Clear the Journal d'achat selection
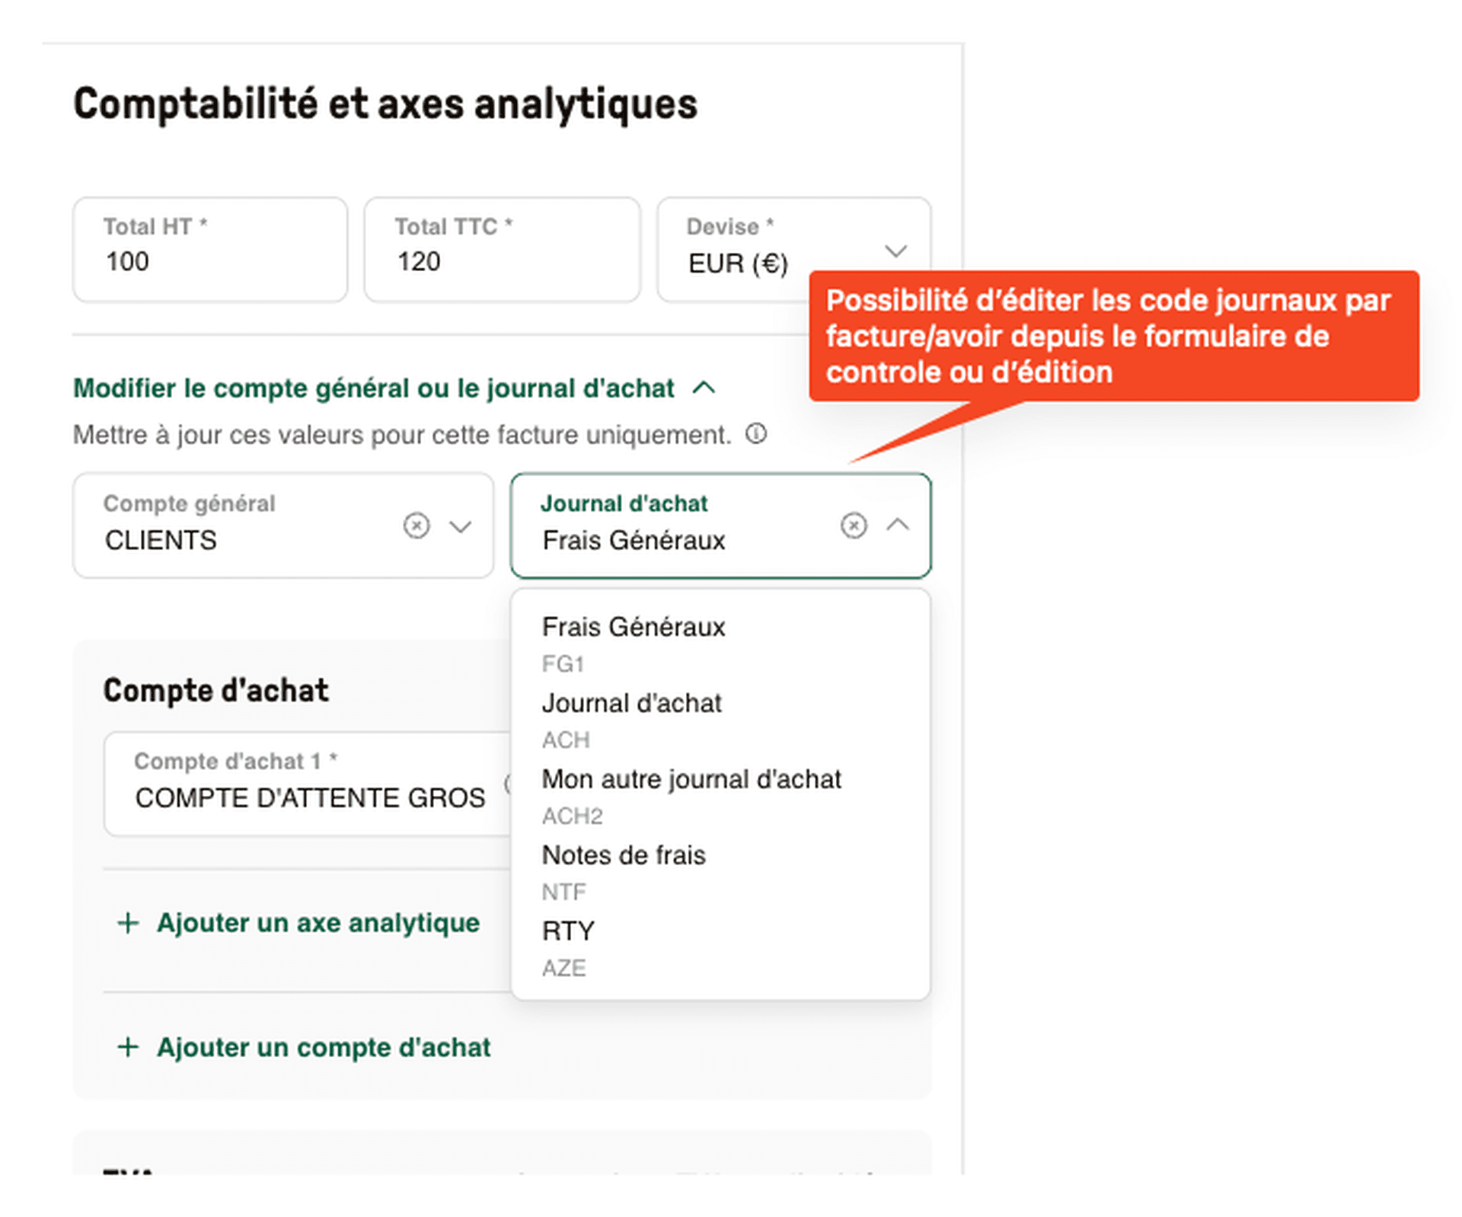This screenshot has height=1217, width=1462. [x=853, y=525]
